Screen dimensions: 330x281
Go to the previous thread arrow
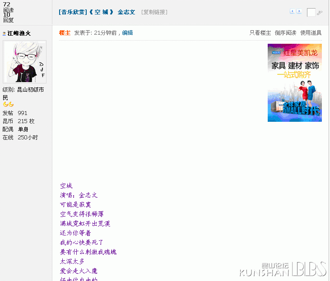(292, 11)
